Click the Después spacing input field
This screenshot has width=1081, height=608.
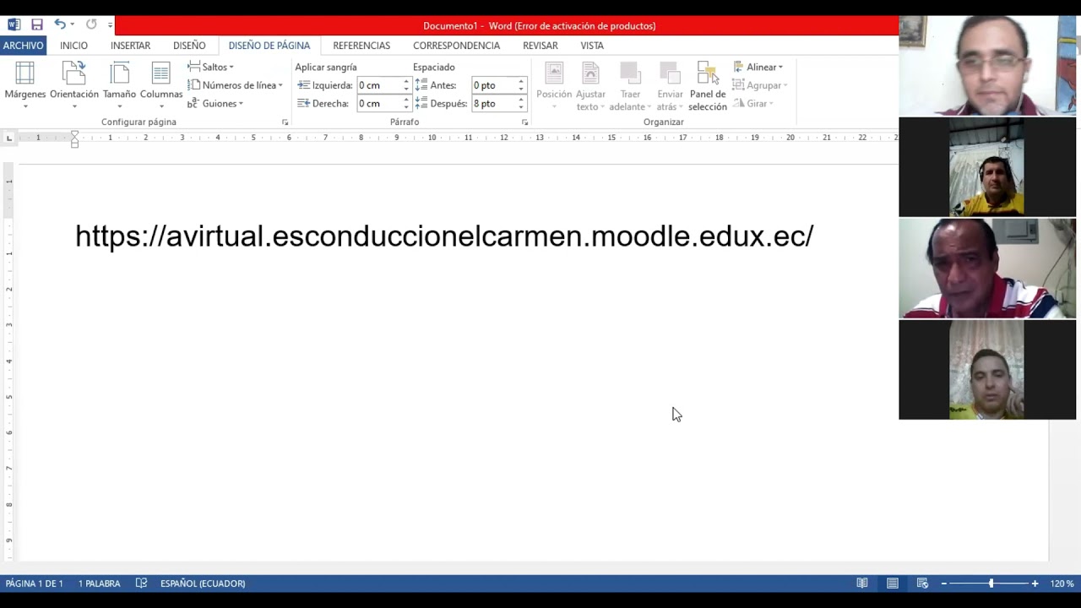coord(493,103)
